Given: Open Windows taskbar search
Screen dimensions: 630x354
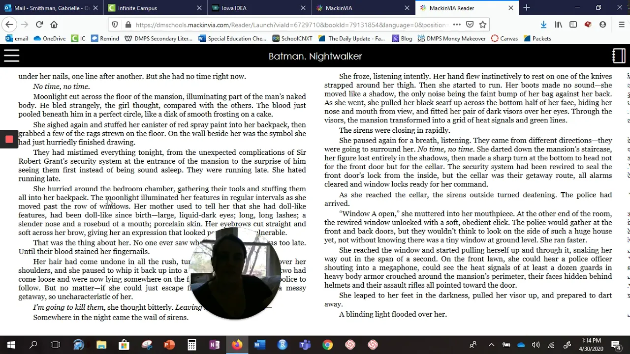Looking at the screenshot, I should tap(33, 345).
